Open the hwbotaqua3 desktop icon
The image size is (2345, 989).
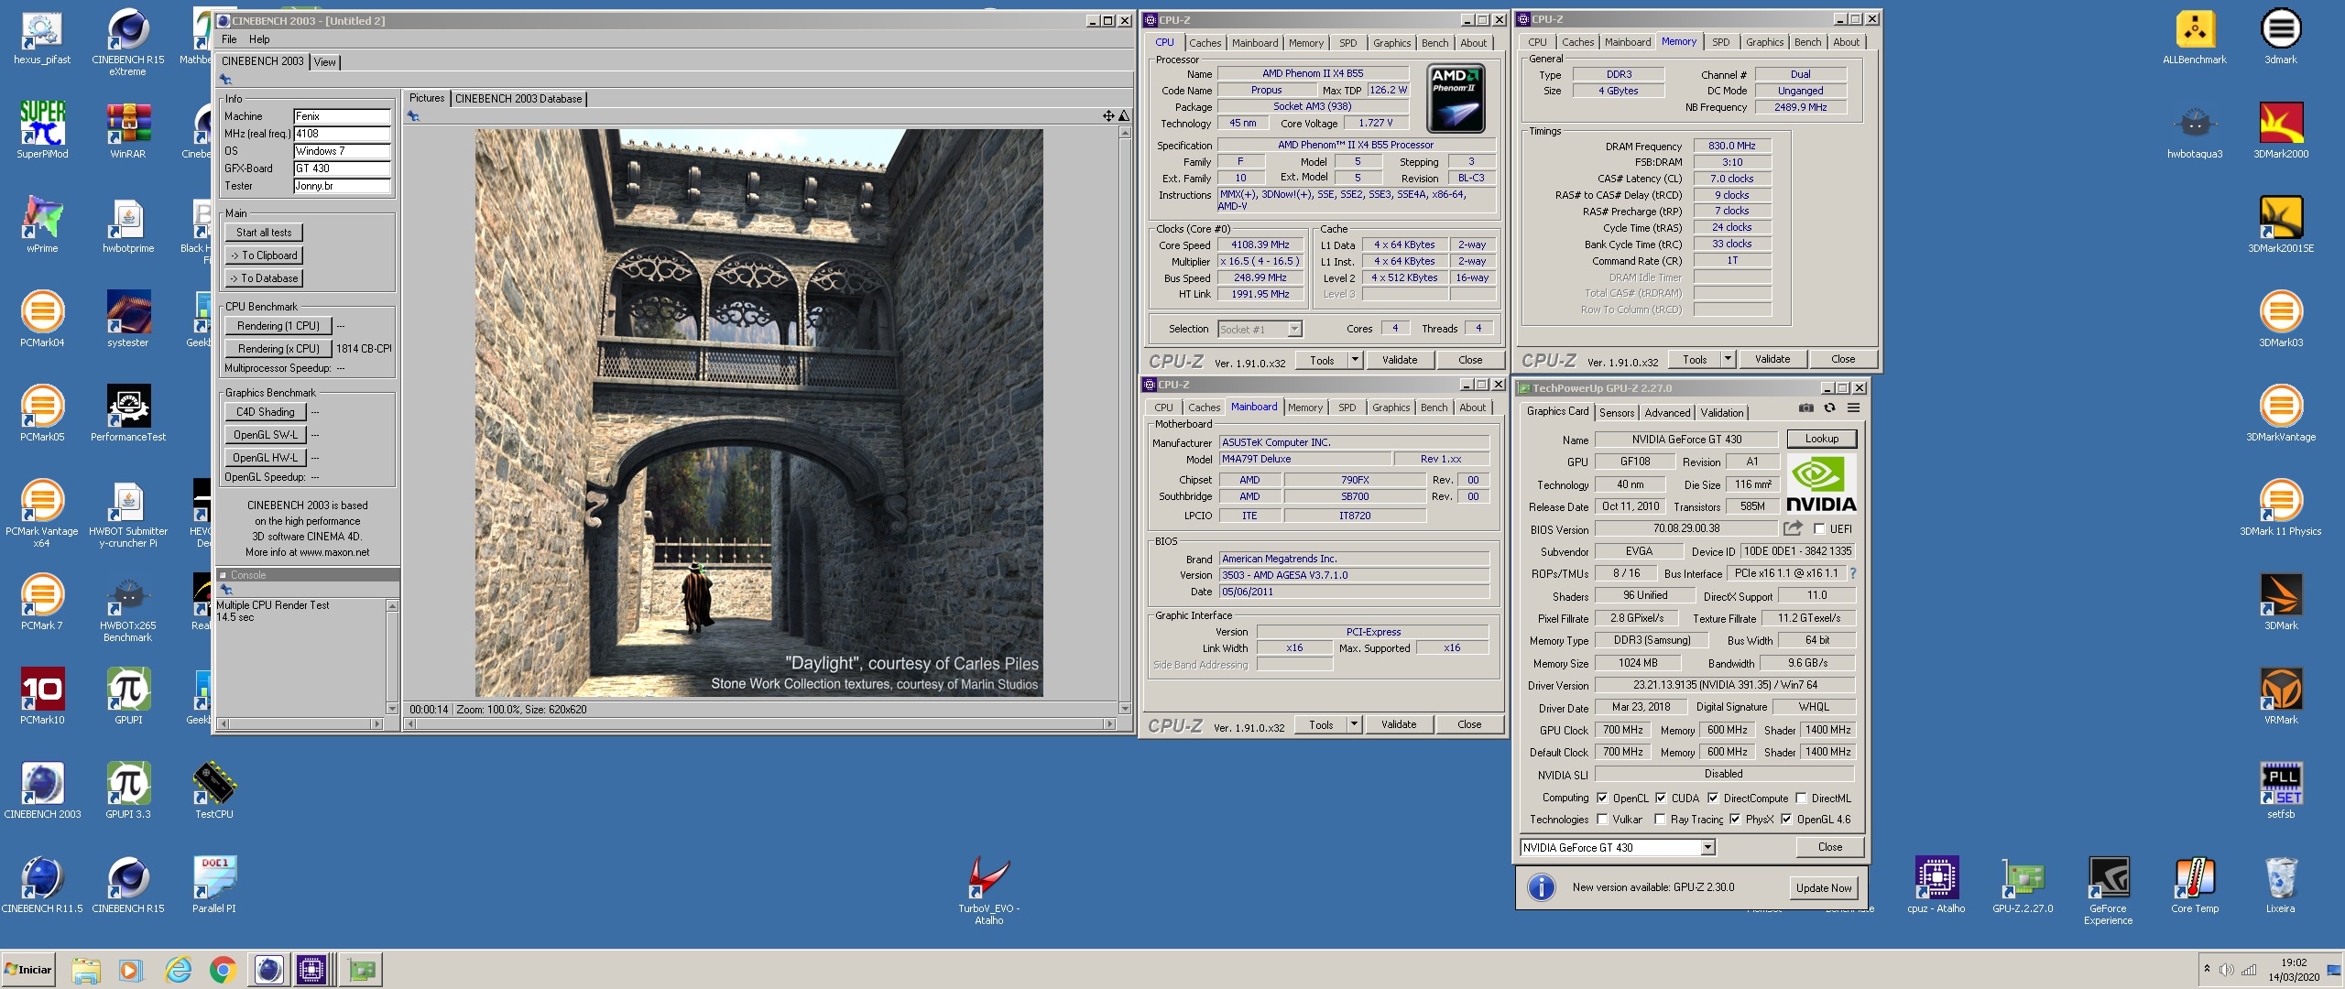2195,130
